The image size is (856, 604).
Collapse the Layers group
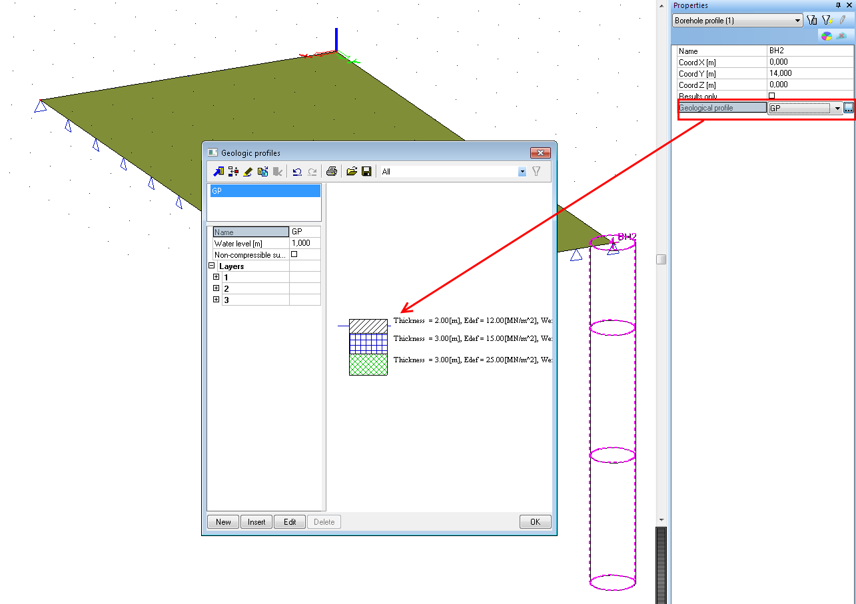[212, 266]
